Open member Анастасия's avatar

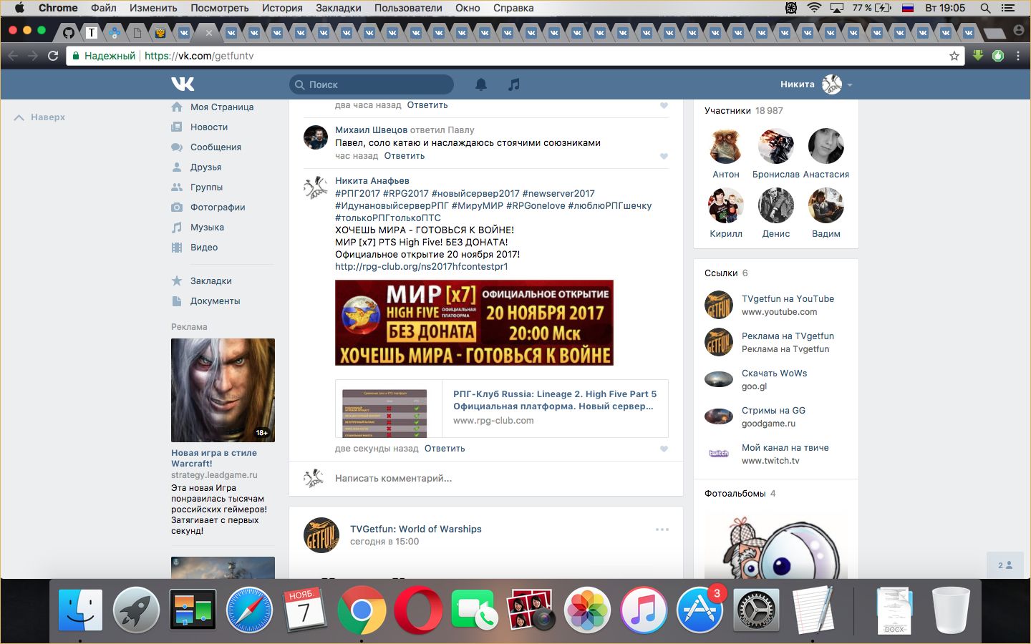pyautogui.click(x=826, y=147)
